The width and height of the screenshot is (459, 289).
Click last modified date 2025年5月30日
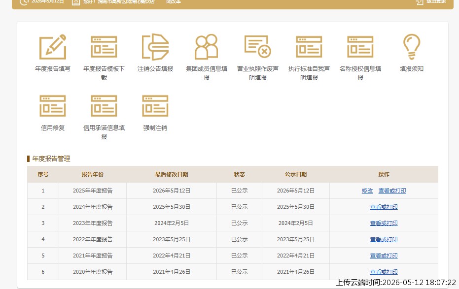[x=172, y=207]
